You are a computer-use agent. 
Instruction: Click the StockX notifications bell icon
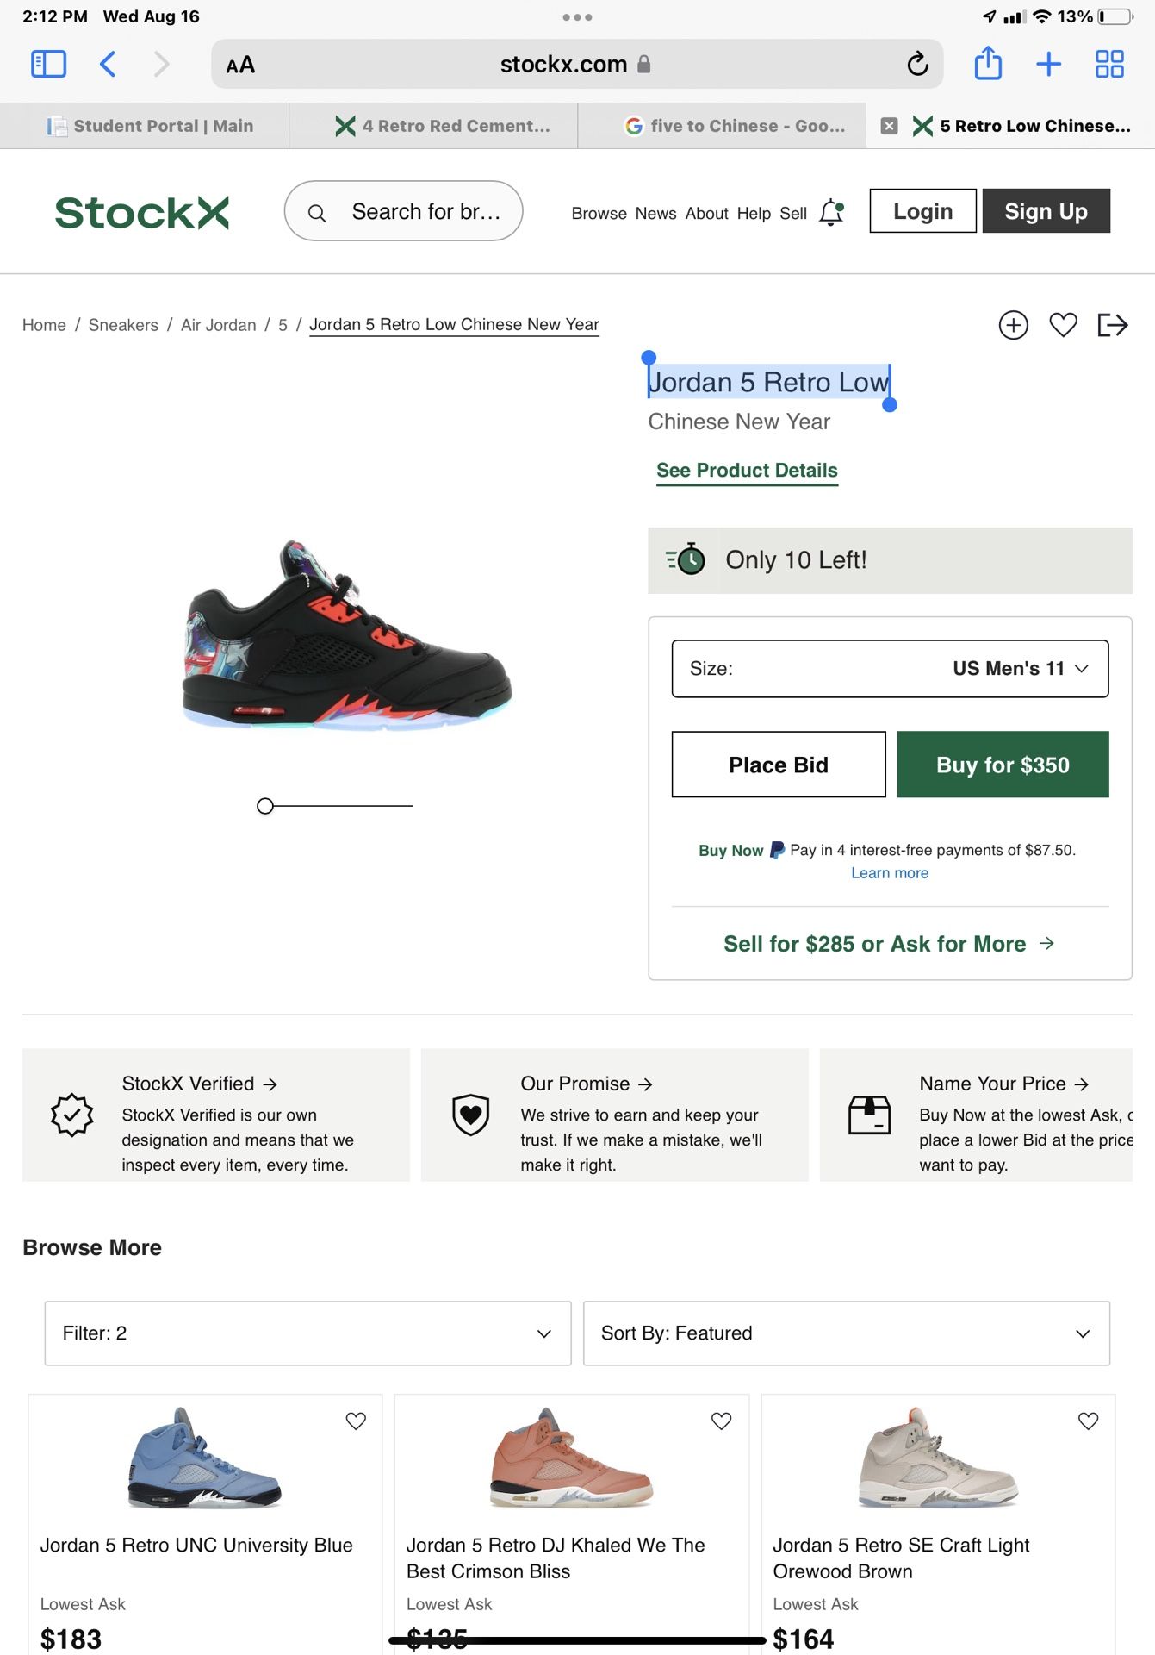click(831, 212)
